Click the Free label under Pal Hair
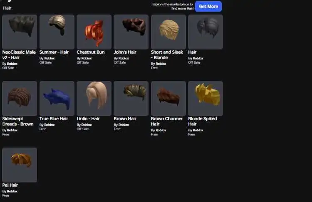The height and width of the screenshot is (202, 312). click(x=5, y=195)
